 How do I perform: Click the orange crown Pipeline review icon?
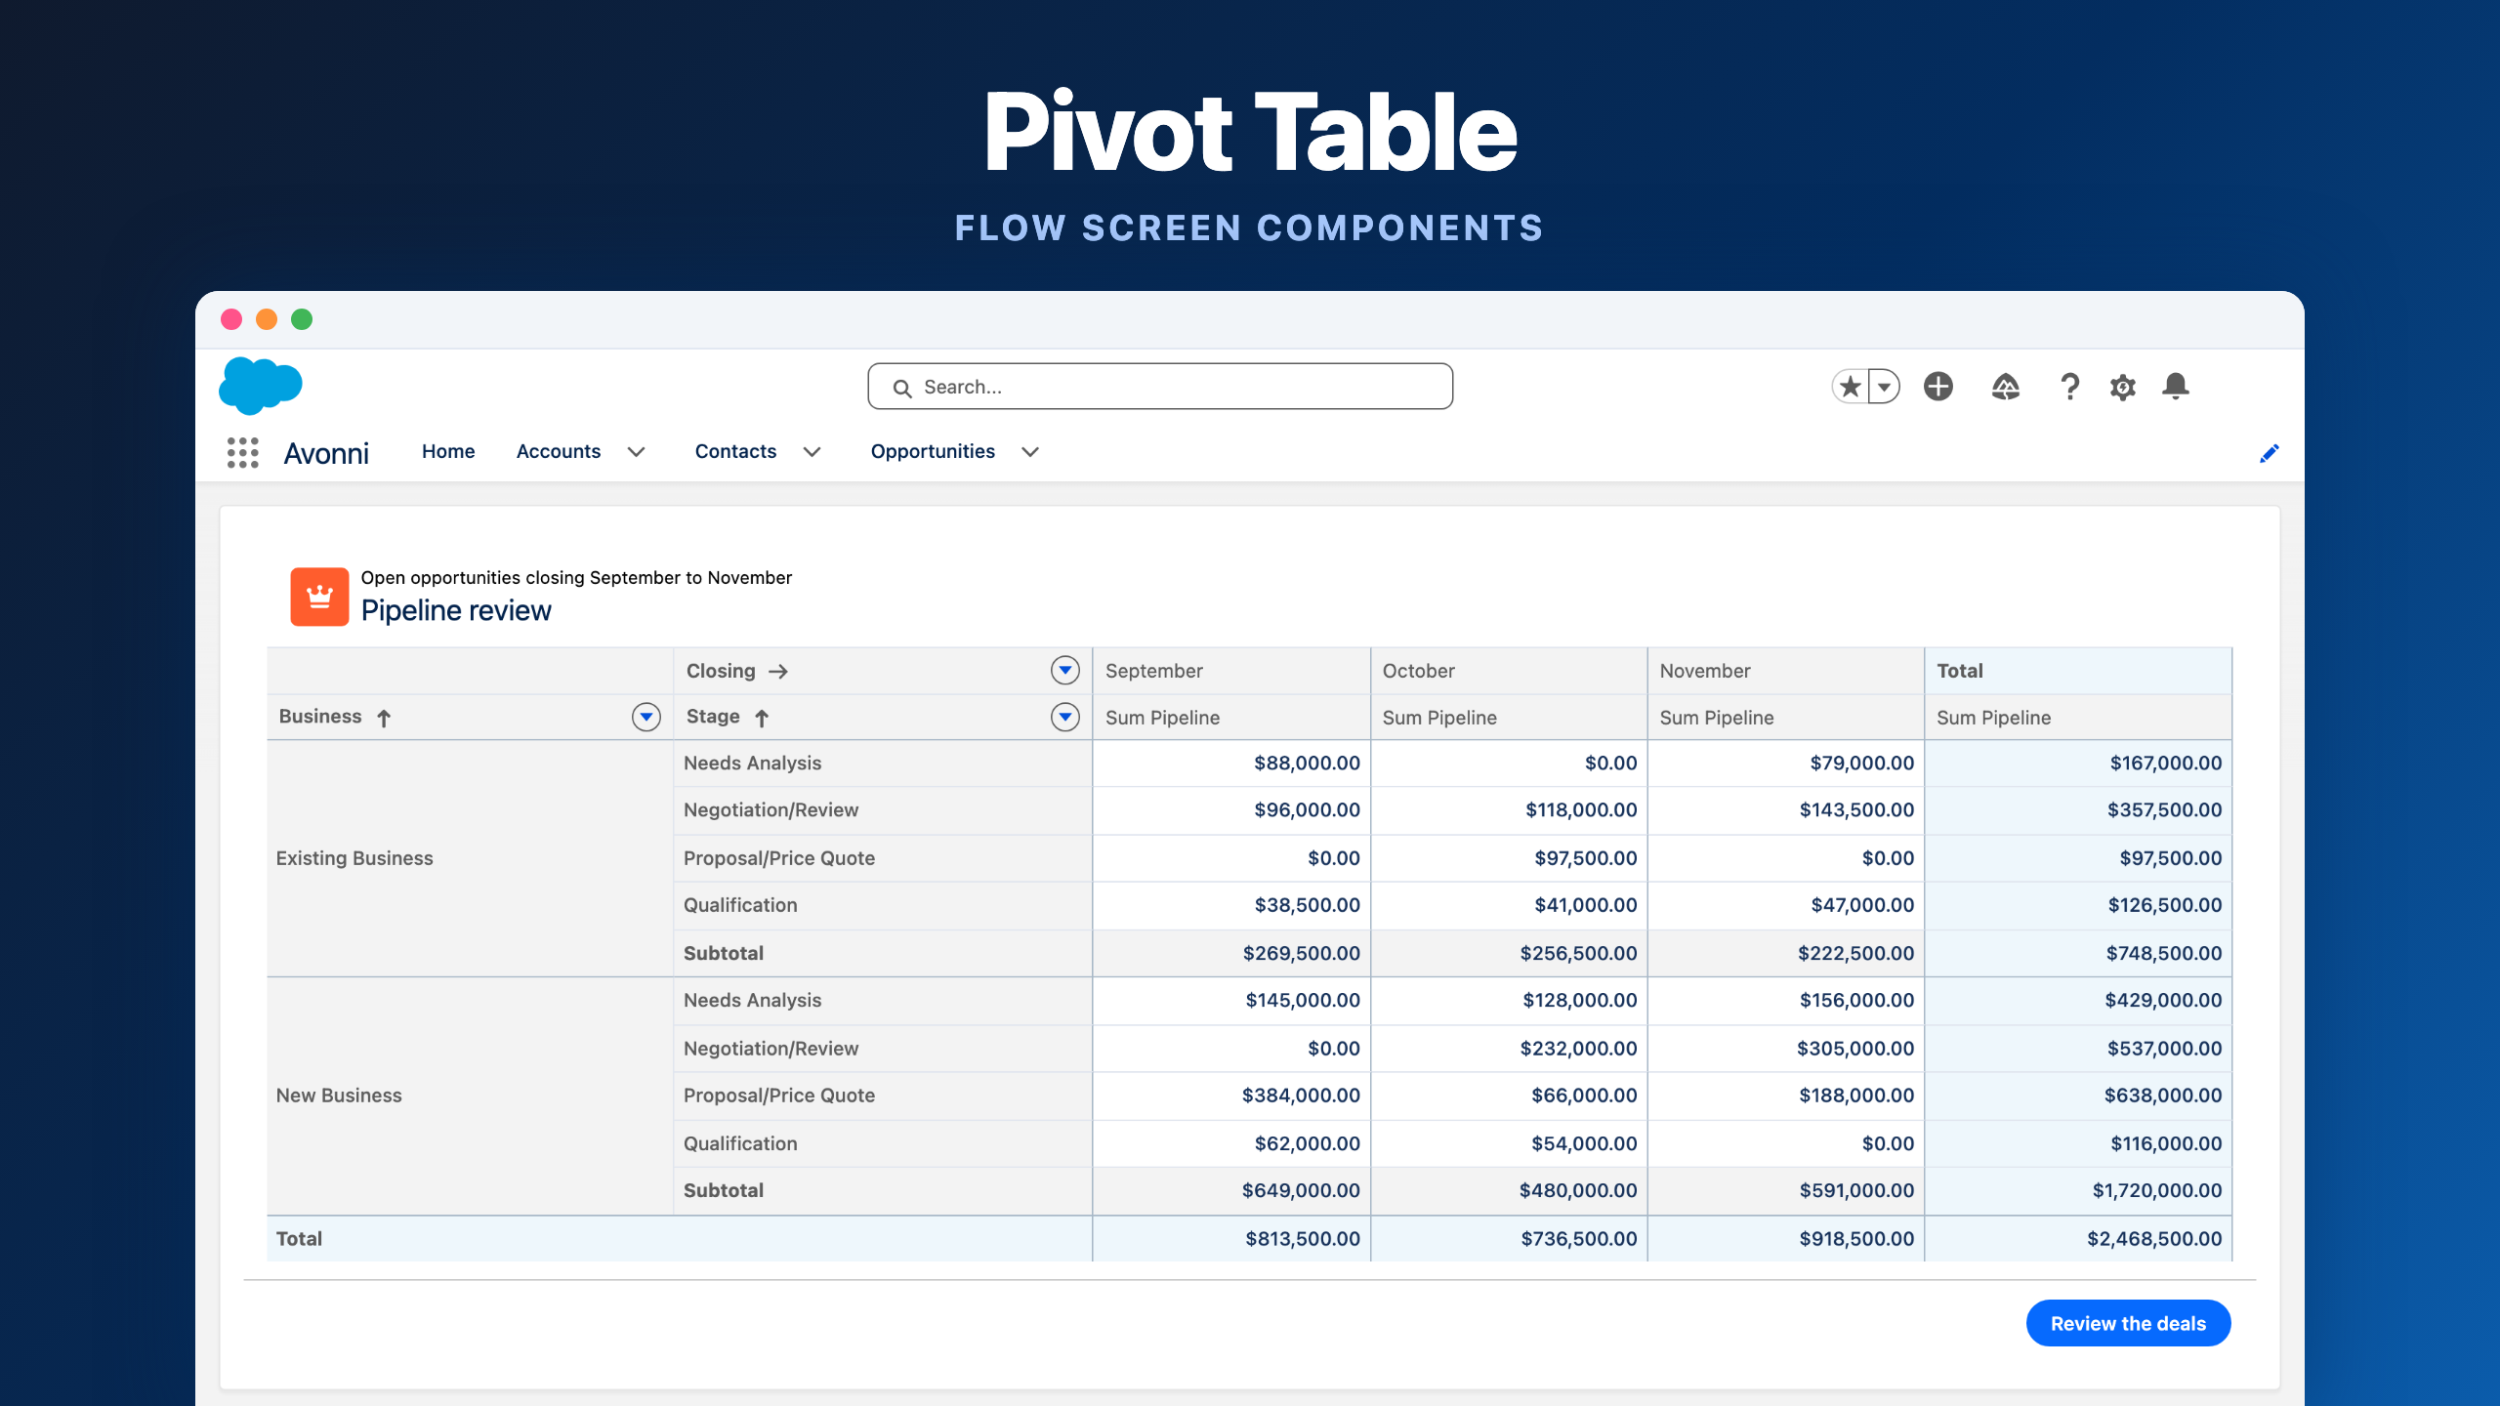point(319,597)
